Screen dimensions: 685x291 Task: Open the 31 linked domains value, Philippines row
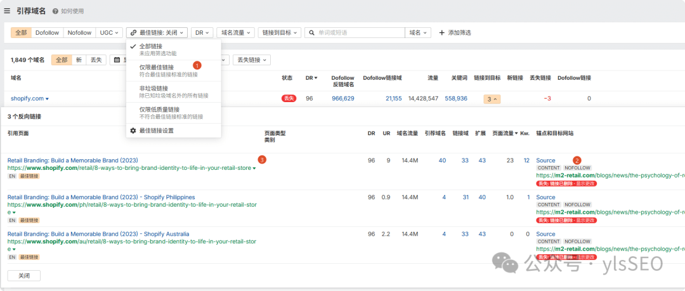(x=466, y=197)
